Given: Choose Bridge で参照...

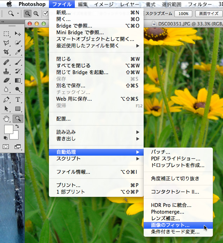Looking at the screenshot, I should (x=96, y=26).
